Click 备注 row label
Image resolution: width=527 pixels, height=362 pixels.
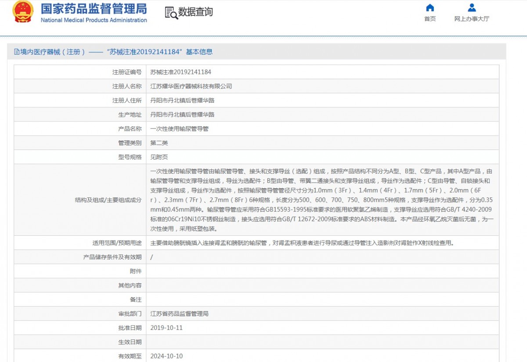click(x=136, y=300)
